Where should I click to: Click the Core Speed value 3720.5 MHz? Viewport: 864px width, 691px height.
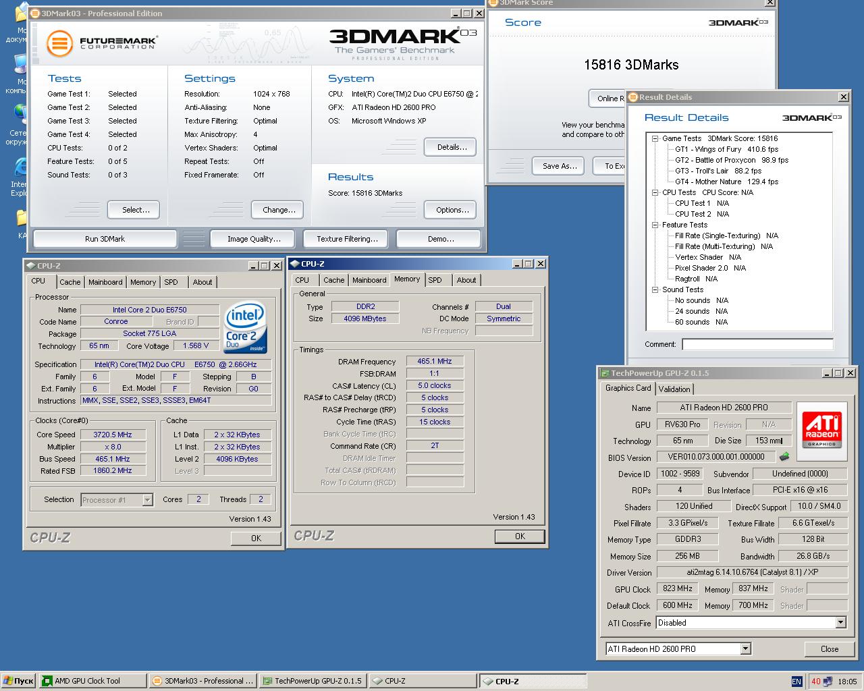113,435
